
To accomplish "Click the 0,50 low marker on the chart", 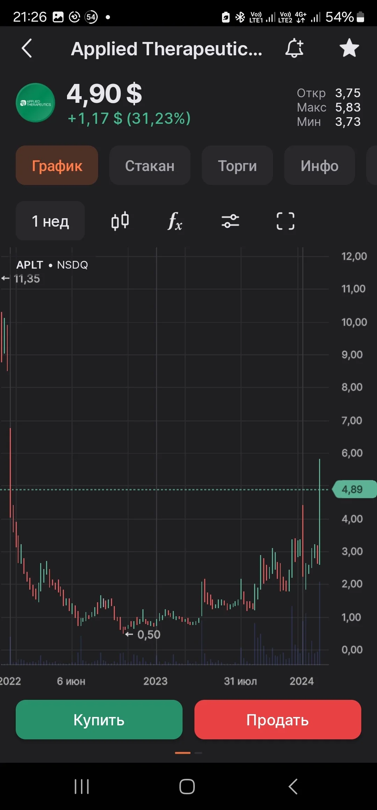I will pos(143,634).
